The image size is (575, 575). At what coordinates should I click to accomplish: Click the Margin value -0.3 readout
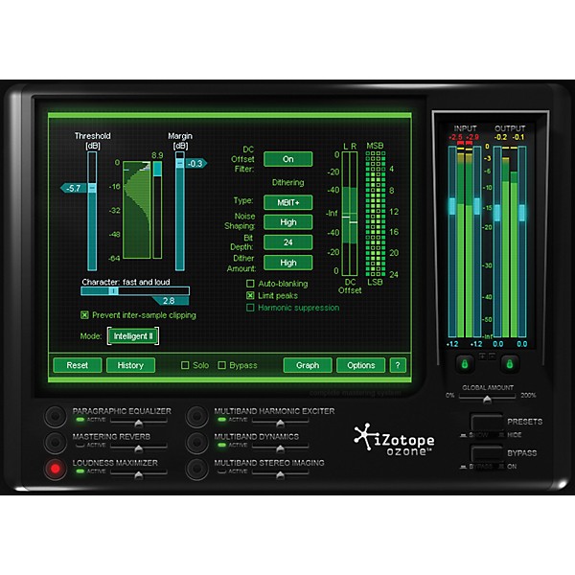click(x=196, y=163)
